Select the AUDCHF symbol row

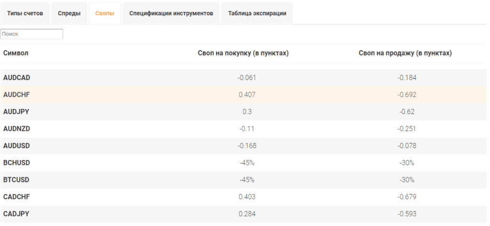click(x=17, y=95)
